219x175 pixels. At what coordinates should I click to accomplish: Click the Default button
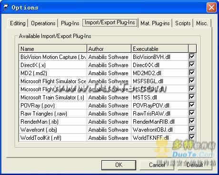tap(195, 165)
